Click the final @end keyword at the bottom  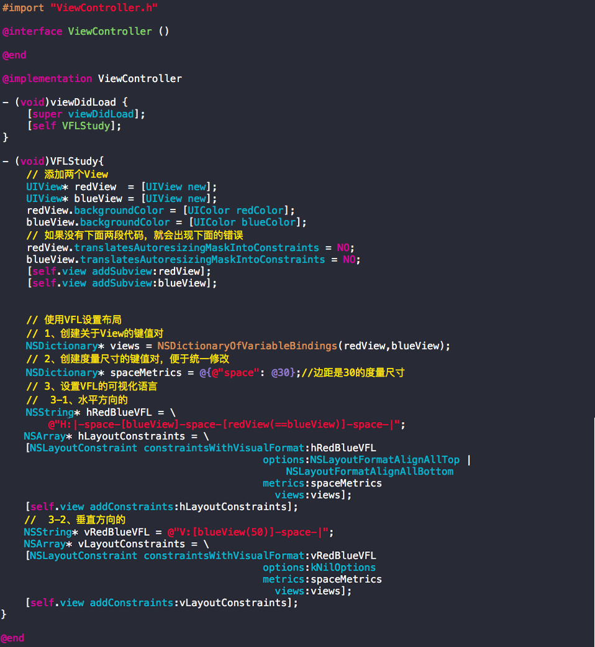coord(12,638)
